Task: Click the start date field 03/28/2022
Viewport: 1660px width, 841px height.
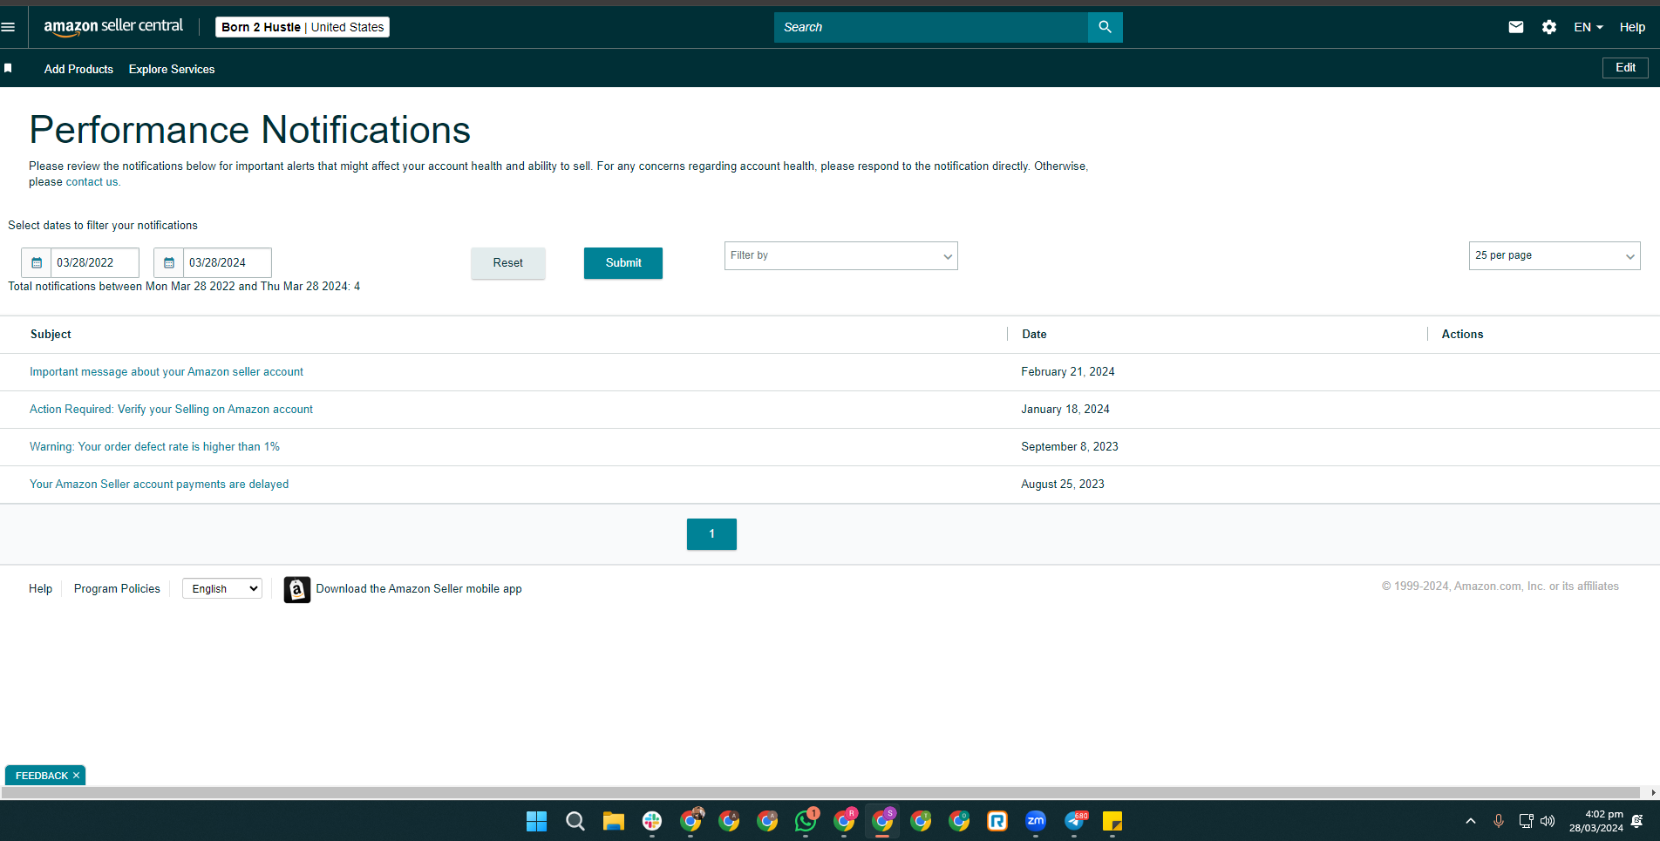Action: coord(95,262)
